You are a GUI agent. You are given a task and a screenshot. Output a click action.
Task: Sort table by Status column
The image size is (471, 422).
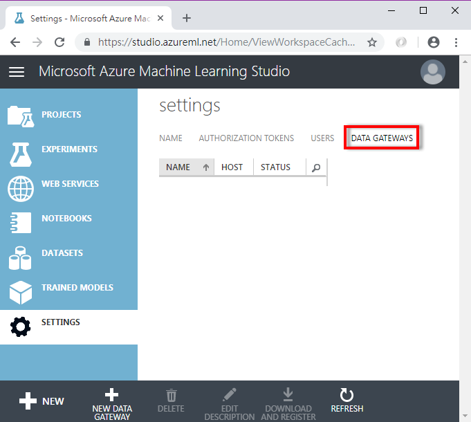(x=279, y=167)
